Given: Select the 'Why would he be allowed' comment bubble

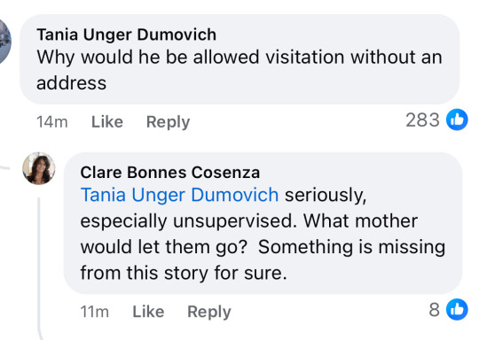Looking at the screenshot, I should click(x=239, y=59).
